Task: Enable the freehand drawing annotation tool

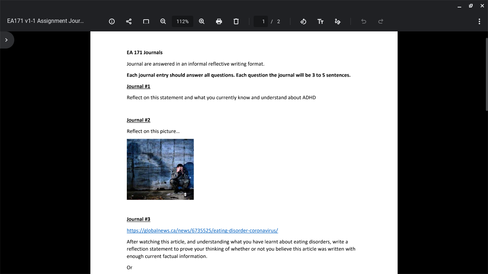Action: click(338, 21)
